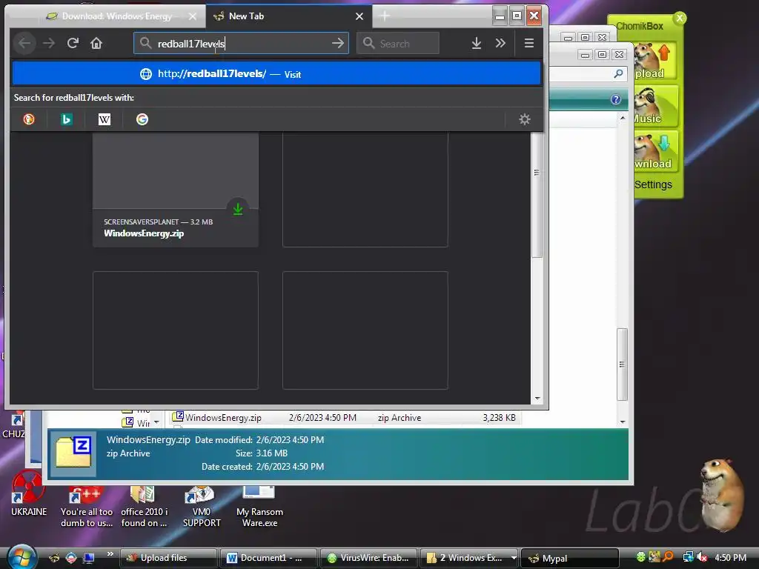Open the You're all too dumb desktop icon
759x569 pixels.
click(x=86, y=507)
